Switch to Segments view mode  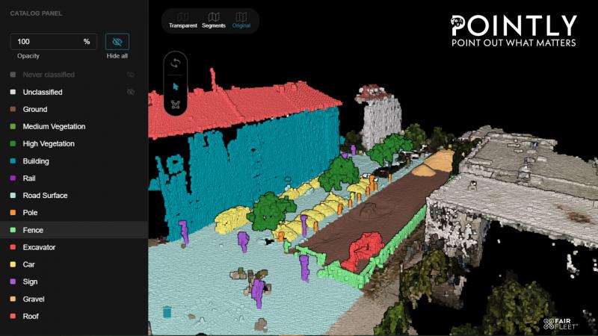[x=214, y=20]
